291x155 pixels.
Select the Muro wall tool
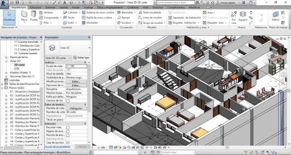24,16
